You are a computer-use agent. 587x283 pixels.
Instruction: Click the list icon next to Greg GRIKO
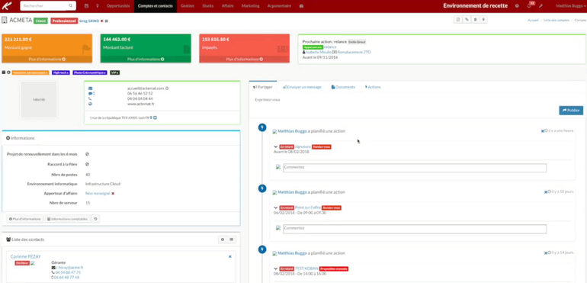107,21
